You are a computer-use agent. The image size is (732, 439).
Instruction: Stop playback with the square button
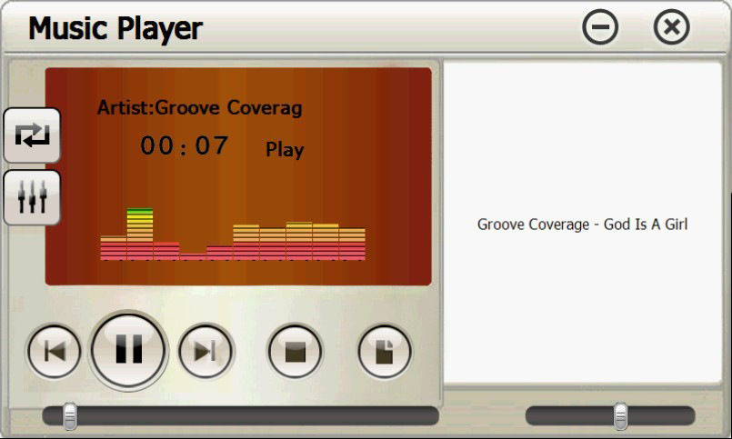[x=295, y=351]
